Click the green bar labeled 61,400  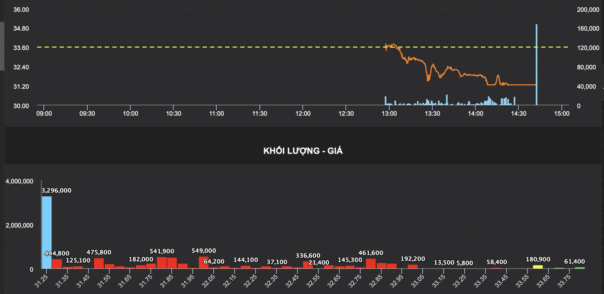580,268
